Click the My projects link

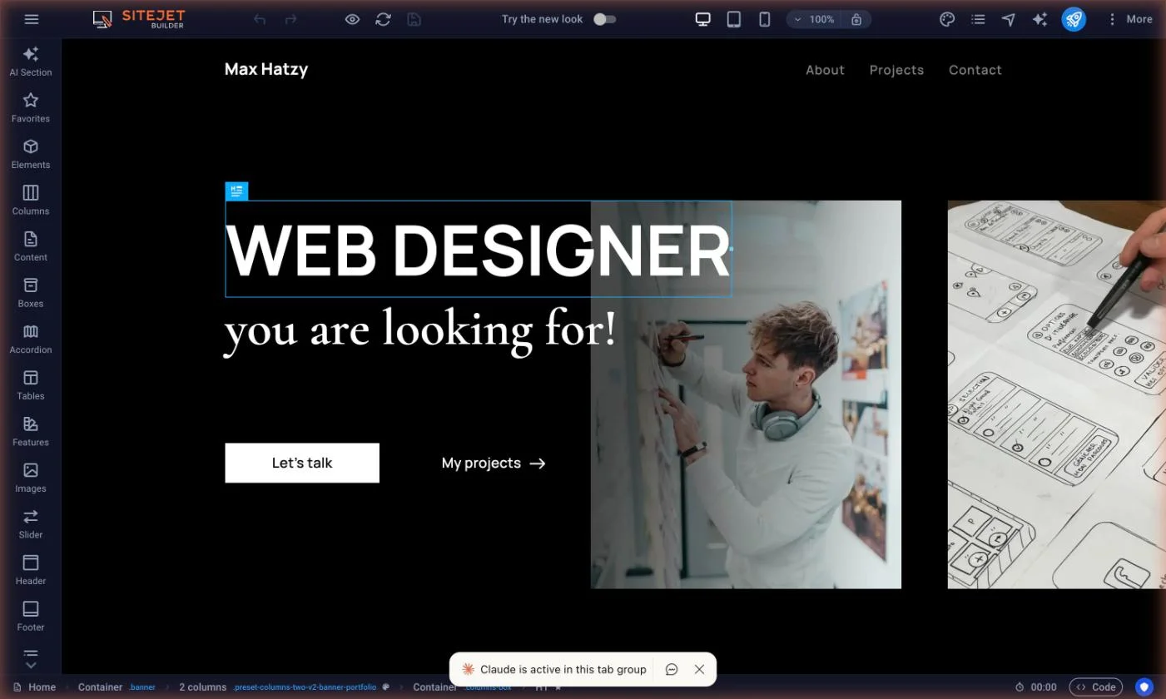click(494, 463)
